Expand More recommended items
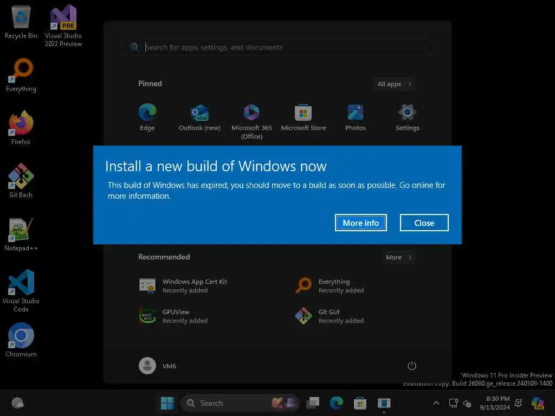Image resolution: width=555 pixels, height=416 pixels. pyautogui.click(x=398, y=257)
